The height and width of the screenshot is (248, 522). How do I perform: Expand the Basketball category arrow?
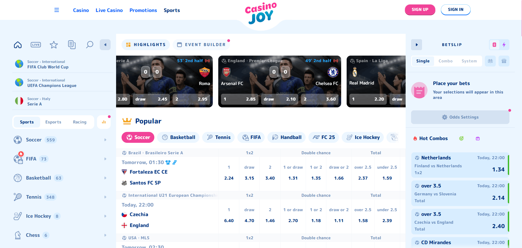(105, 178)
